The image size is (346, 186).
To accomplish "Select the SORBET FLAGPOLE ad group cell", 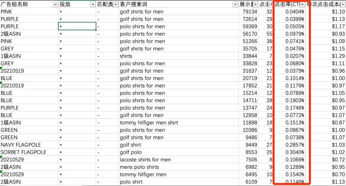I will pyautogui.click(x=29, y=152).
